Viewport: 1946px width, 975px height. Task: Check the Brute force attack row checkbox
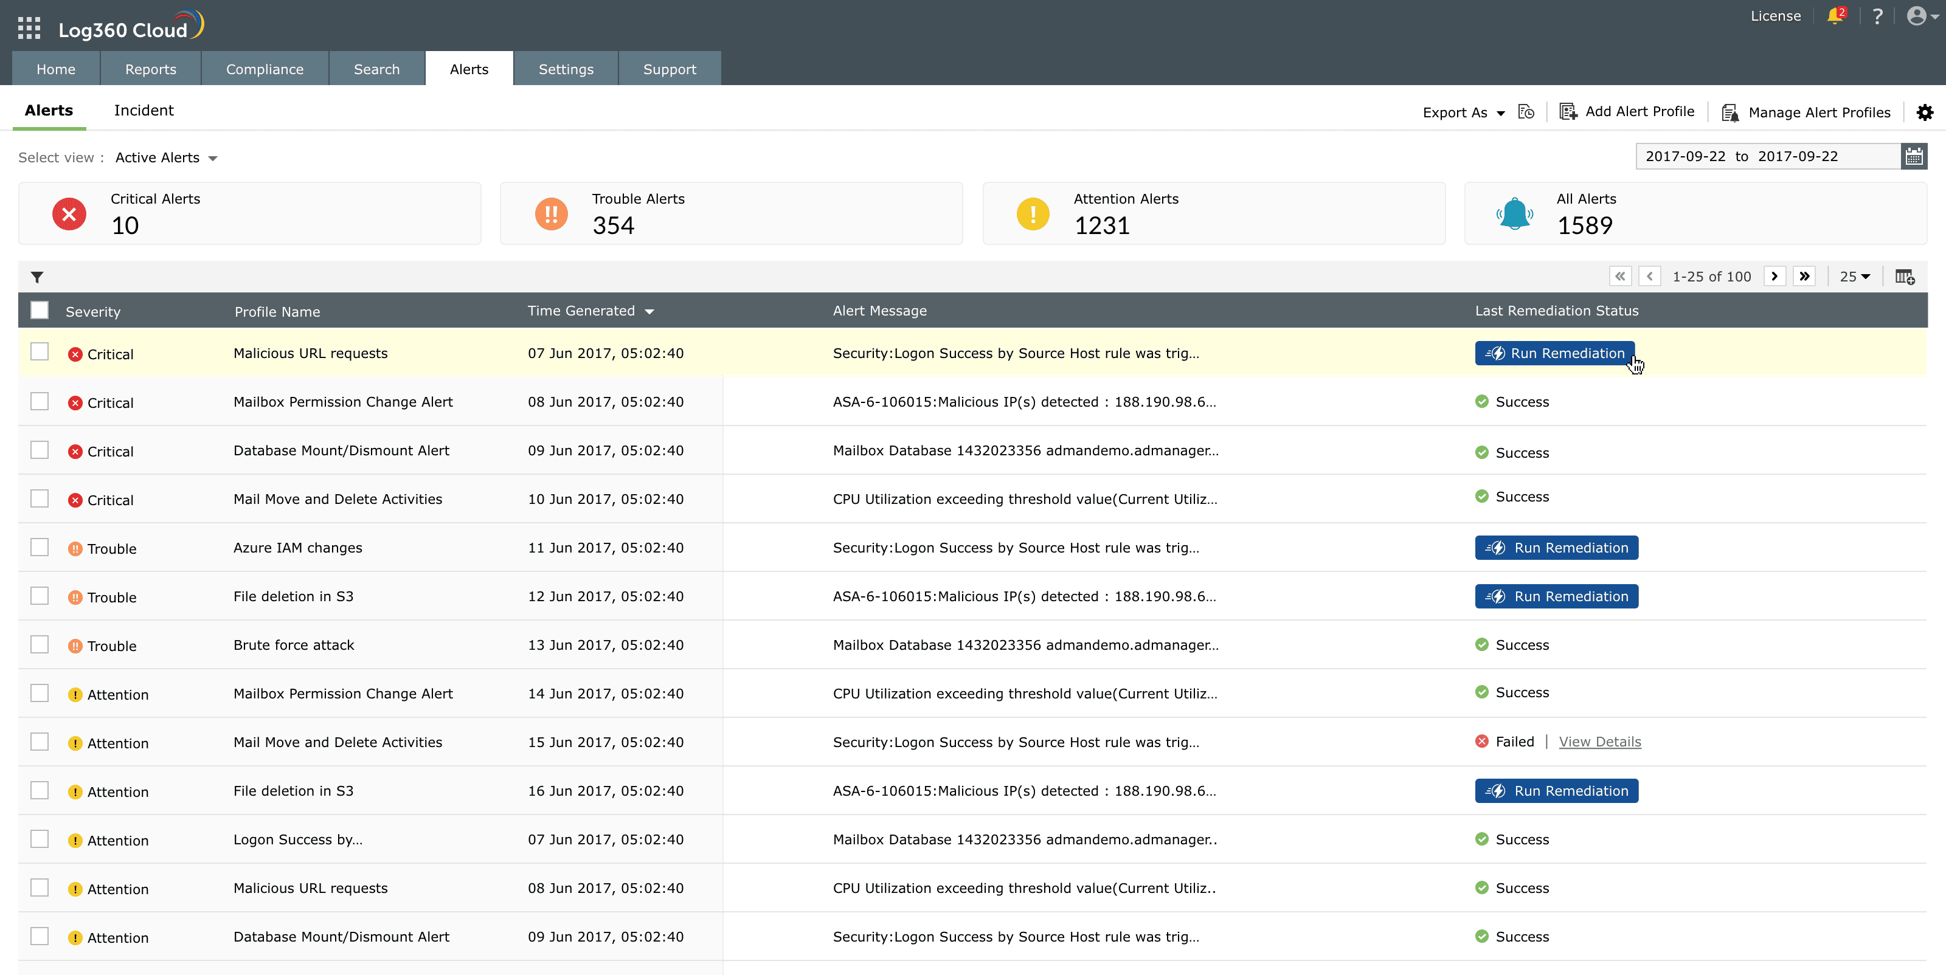pyautogui.click(x=40, y=644)
